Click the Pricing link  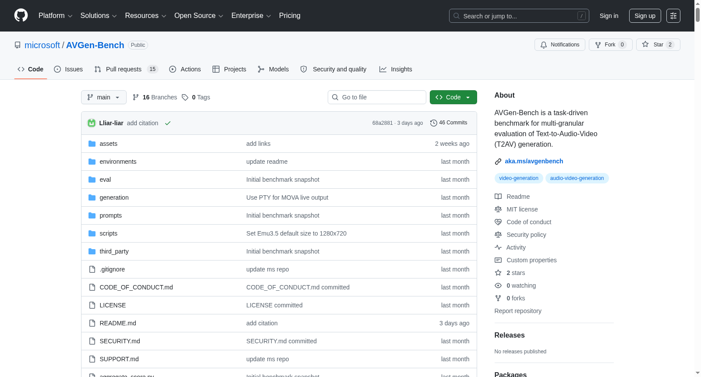click(x=290, y=16)
